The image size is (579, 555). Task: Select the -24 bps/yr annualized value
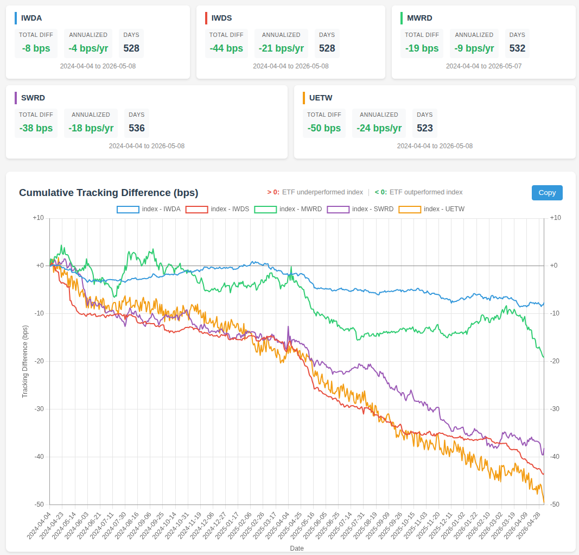pos(379,128)
